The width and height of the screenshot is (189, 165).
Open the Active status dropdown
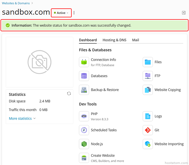(x=61, y=13)
